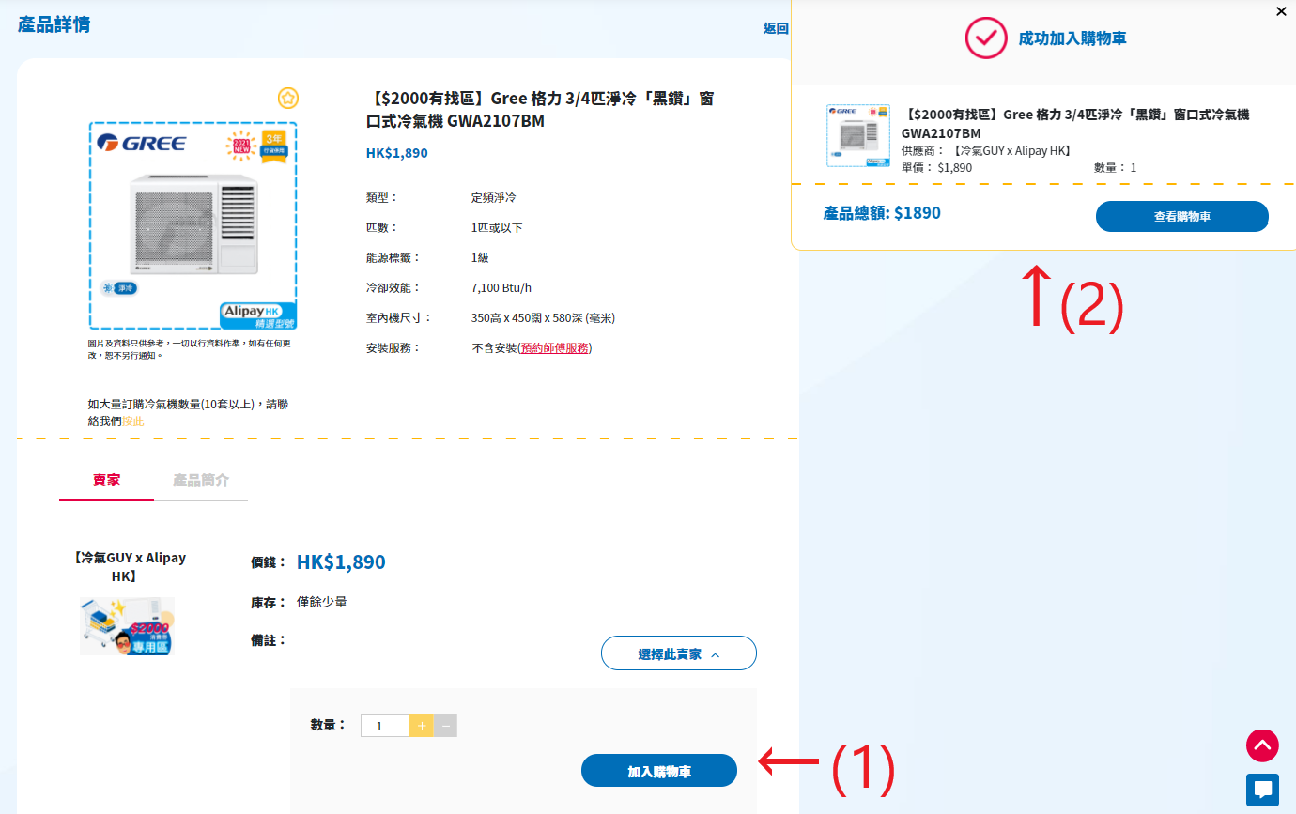
Task: Click the 1匹或以下 horsepower value
Action: pyautogui.click(x=497, y=227)
